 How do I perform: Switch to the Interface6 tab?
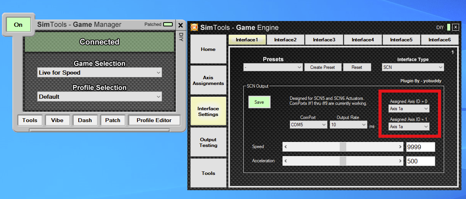coord(440,40)
